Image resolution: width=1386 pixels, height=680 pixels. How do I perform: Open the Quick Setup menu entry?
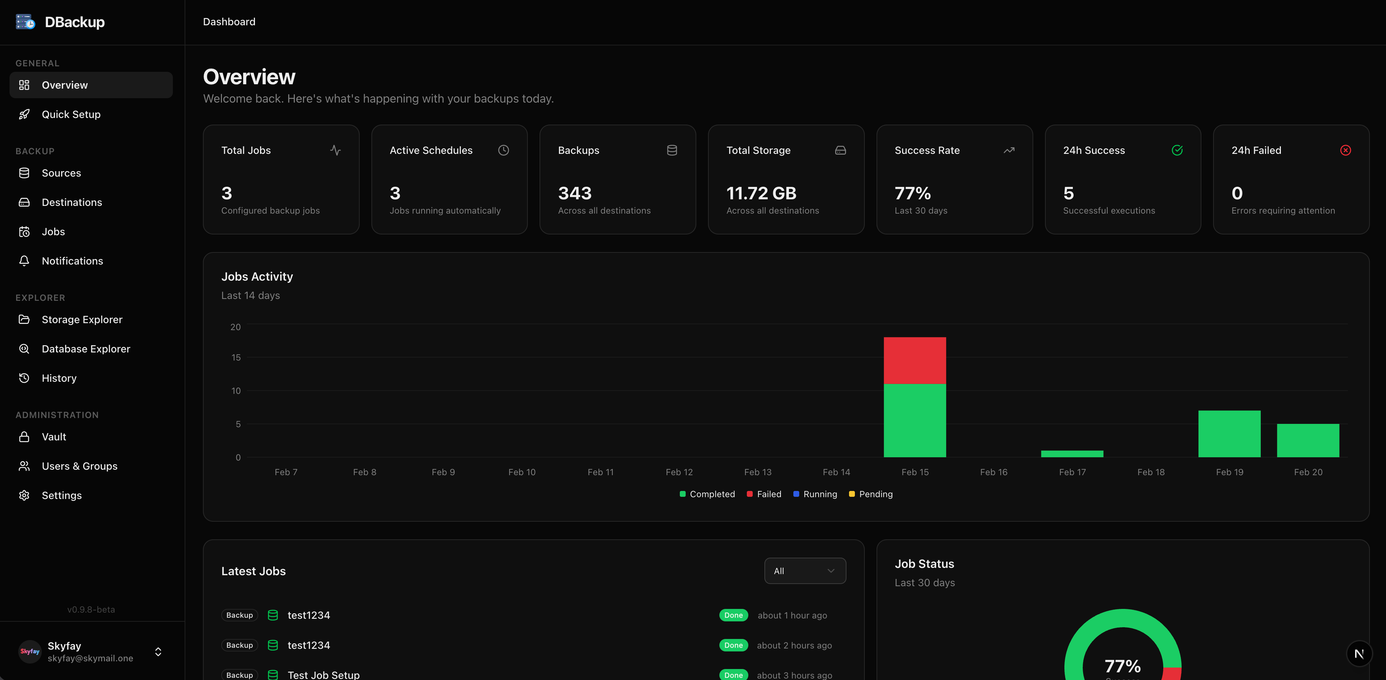(71, 114)
